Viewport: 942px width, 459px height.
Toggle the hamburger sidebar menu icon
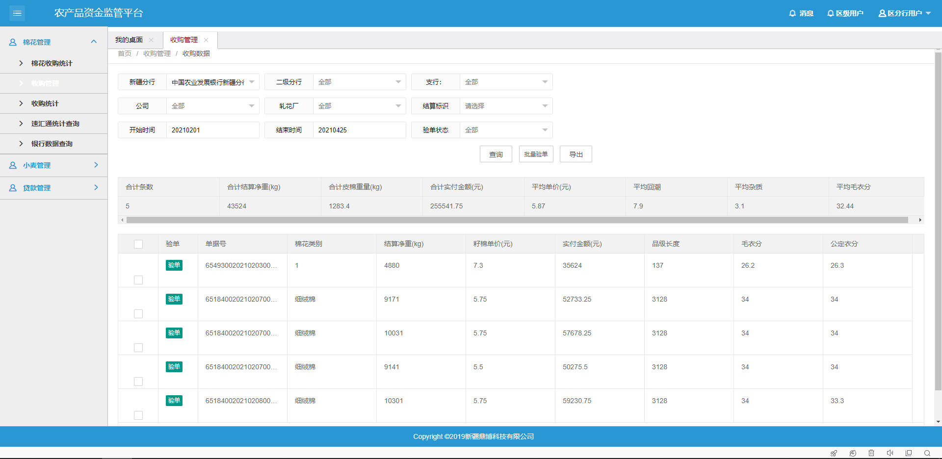pos(17,13)
